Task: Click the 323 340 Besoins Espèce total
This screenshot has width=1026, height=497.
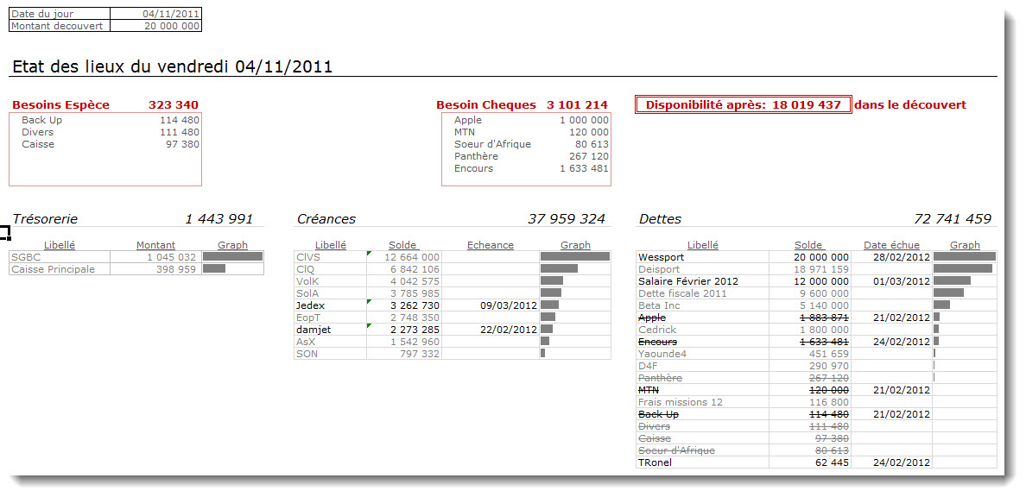Action: (174, 104)
